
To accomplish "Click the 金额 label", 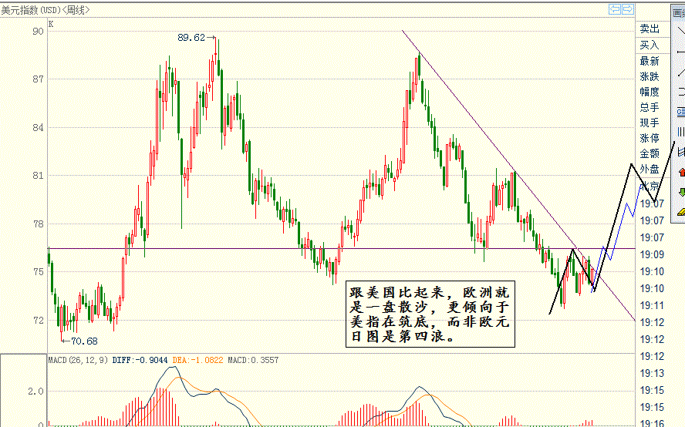I will tap(650, 153).
